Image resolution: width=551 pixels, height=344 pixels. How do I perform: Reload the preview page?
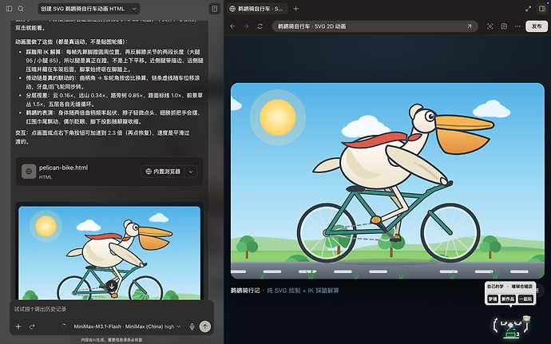click(x=260, y=26)
